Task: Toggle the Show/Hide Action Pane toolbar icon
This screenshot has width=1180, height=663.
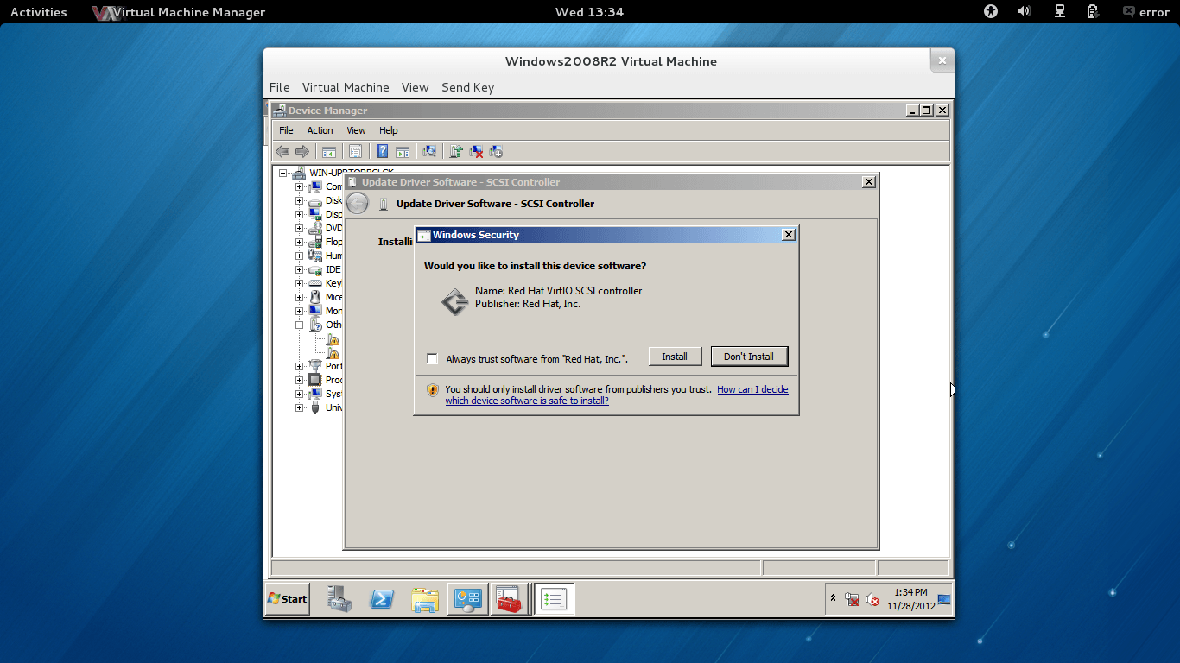Action: (403, 152)
